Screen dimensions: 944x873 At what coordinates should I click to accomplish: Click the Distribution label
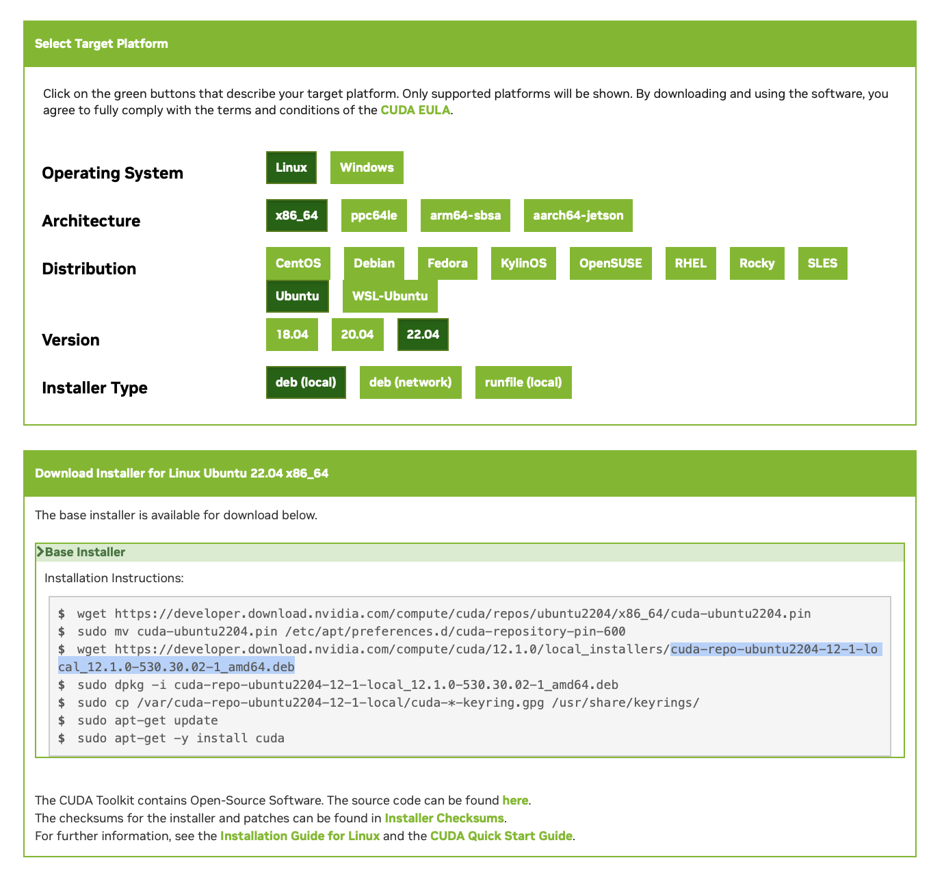(89, 269)
